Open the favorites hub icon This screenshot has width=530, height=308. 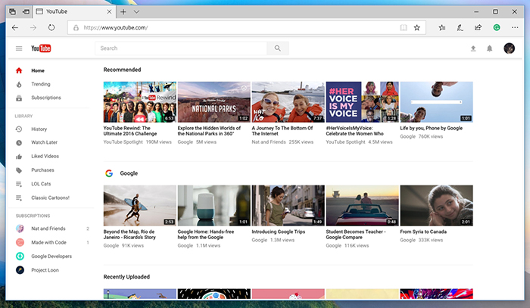pyautogui.click(x=441, y=28)
